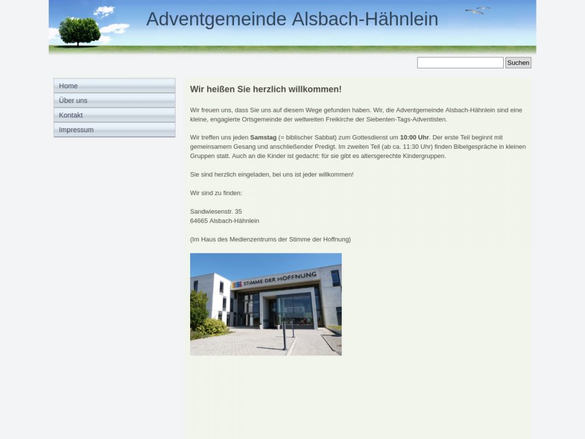Viewport: 585px width, 439px height.
Task: Click the Adventgemeinde Alsbach-Hähnlein site title
Action: (292, 19)
